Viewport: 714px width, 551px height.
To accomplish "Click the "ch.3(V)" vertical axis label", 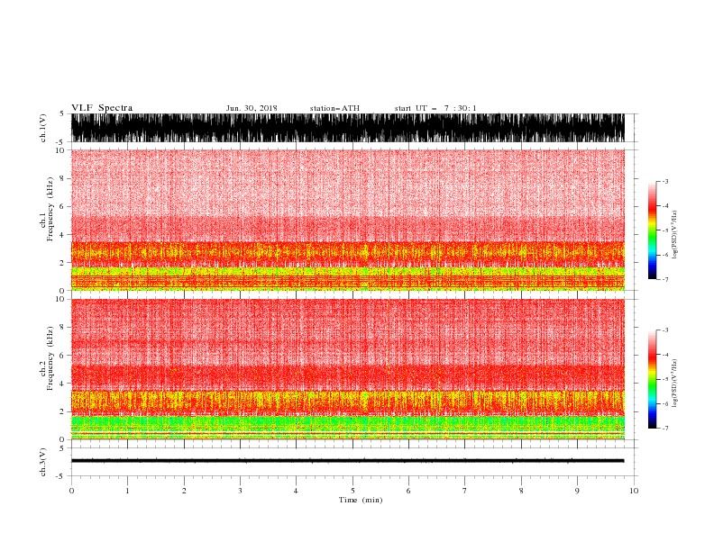I will 43,462.
